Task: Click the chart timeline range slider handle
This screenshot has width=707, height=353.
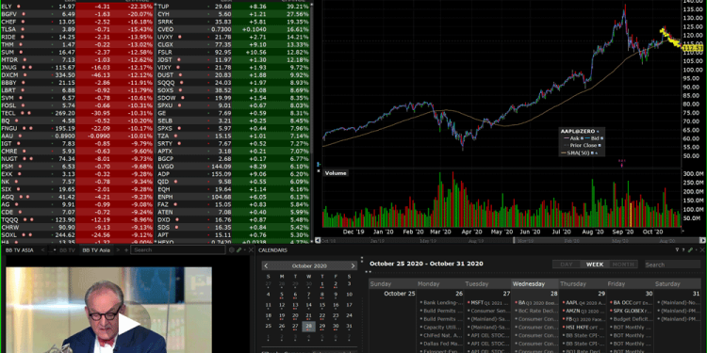Action: click(x=514, y=240)
